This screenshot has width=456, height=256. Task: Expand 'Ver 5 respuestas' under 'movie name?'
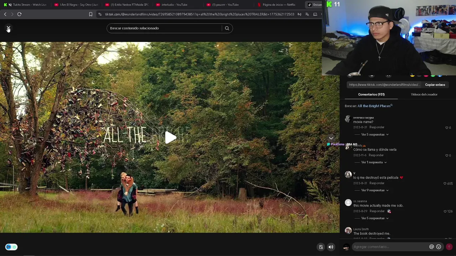pos(375,134)
